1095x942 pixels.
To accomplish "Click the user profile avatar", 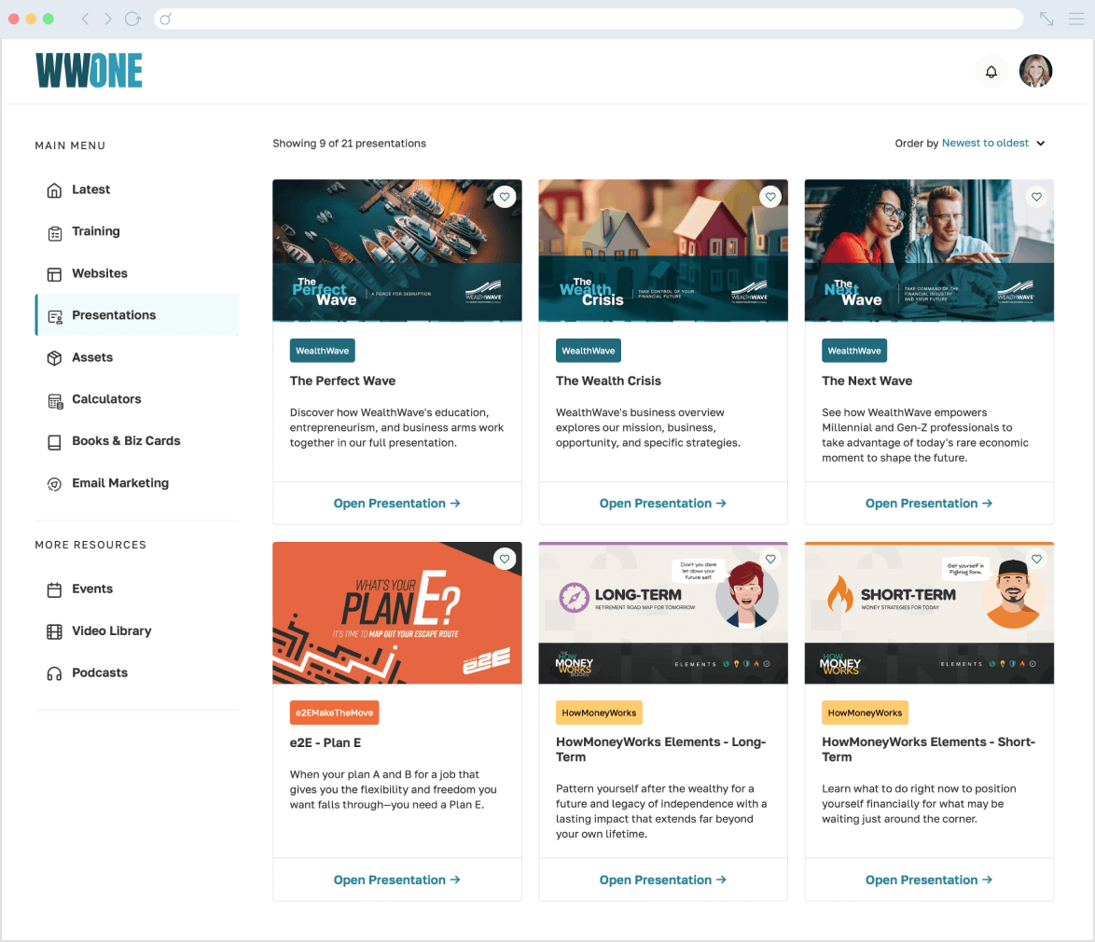I will [1035, 71].
